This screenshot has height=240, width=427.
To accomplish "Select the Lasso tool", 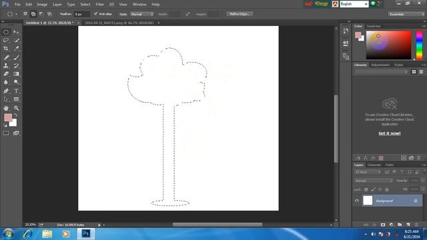I will click(6, 40).
